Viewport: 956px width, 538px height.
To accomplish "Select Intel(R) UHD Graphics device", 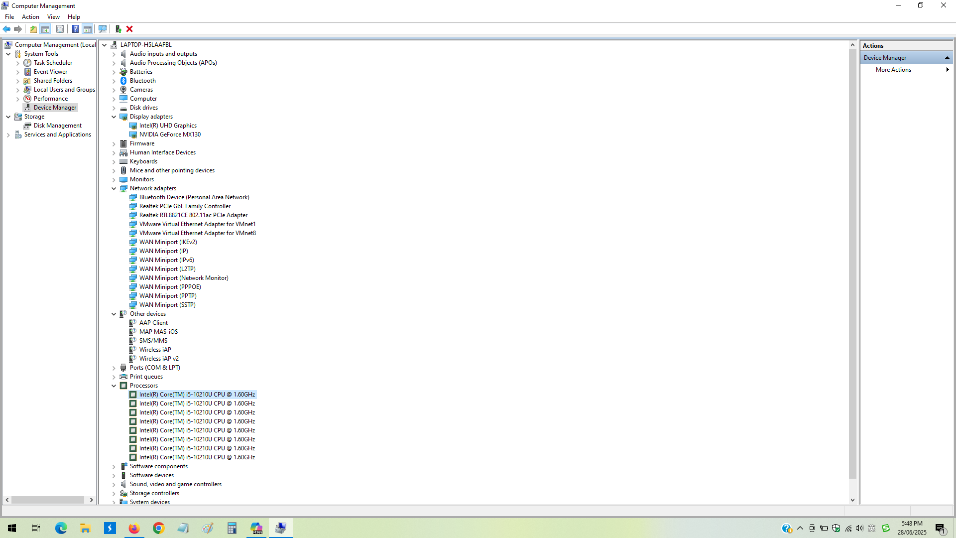I will click(168, 126).
